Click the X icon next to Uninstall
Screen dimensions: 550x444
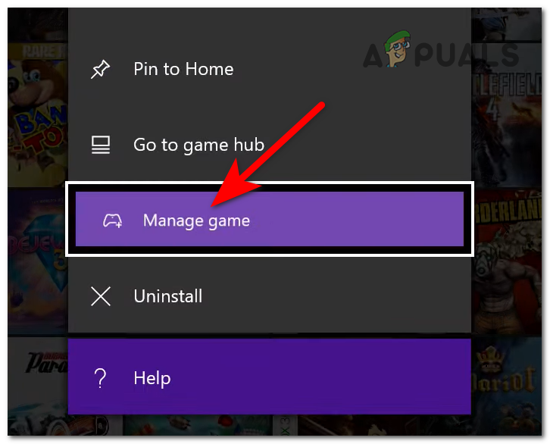click(101, 296)
